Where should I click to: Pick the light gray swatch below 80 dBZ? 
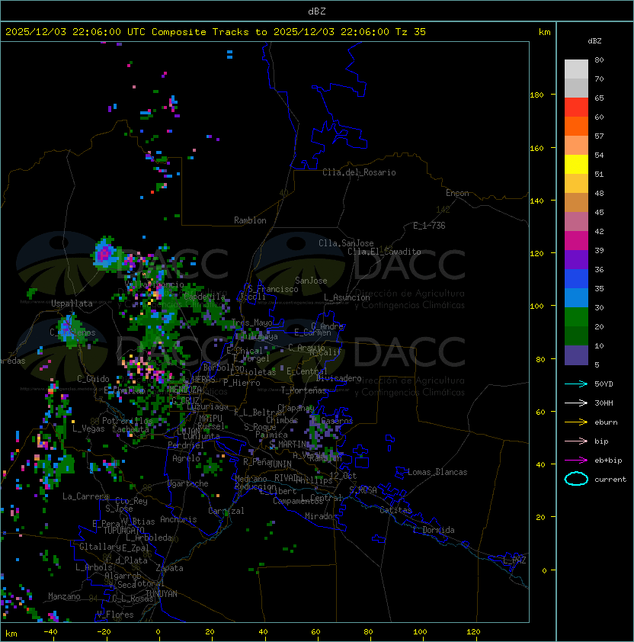pyautogui.click(x=576, y=69)
